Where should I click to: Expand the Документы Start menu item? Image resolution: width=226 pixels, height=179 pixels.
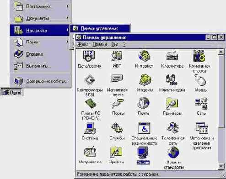pyautogui.click(x=40, y=18)
